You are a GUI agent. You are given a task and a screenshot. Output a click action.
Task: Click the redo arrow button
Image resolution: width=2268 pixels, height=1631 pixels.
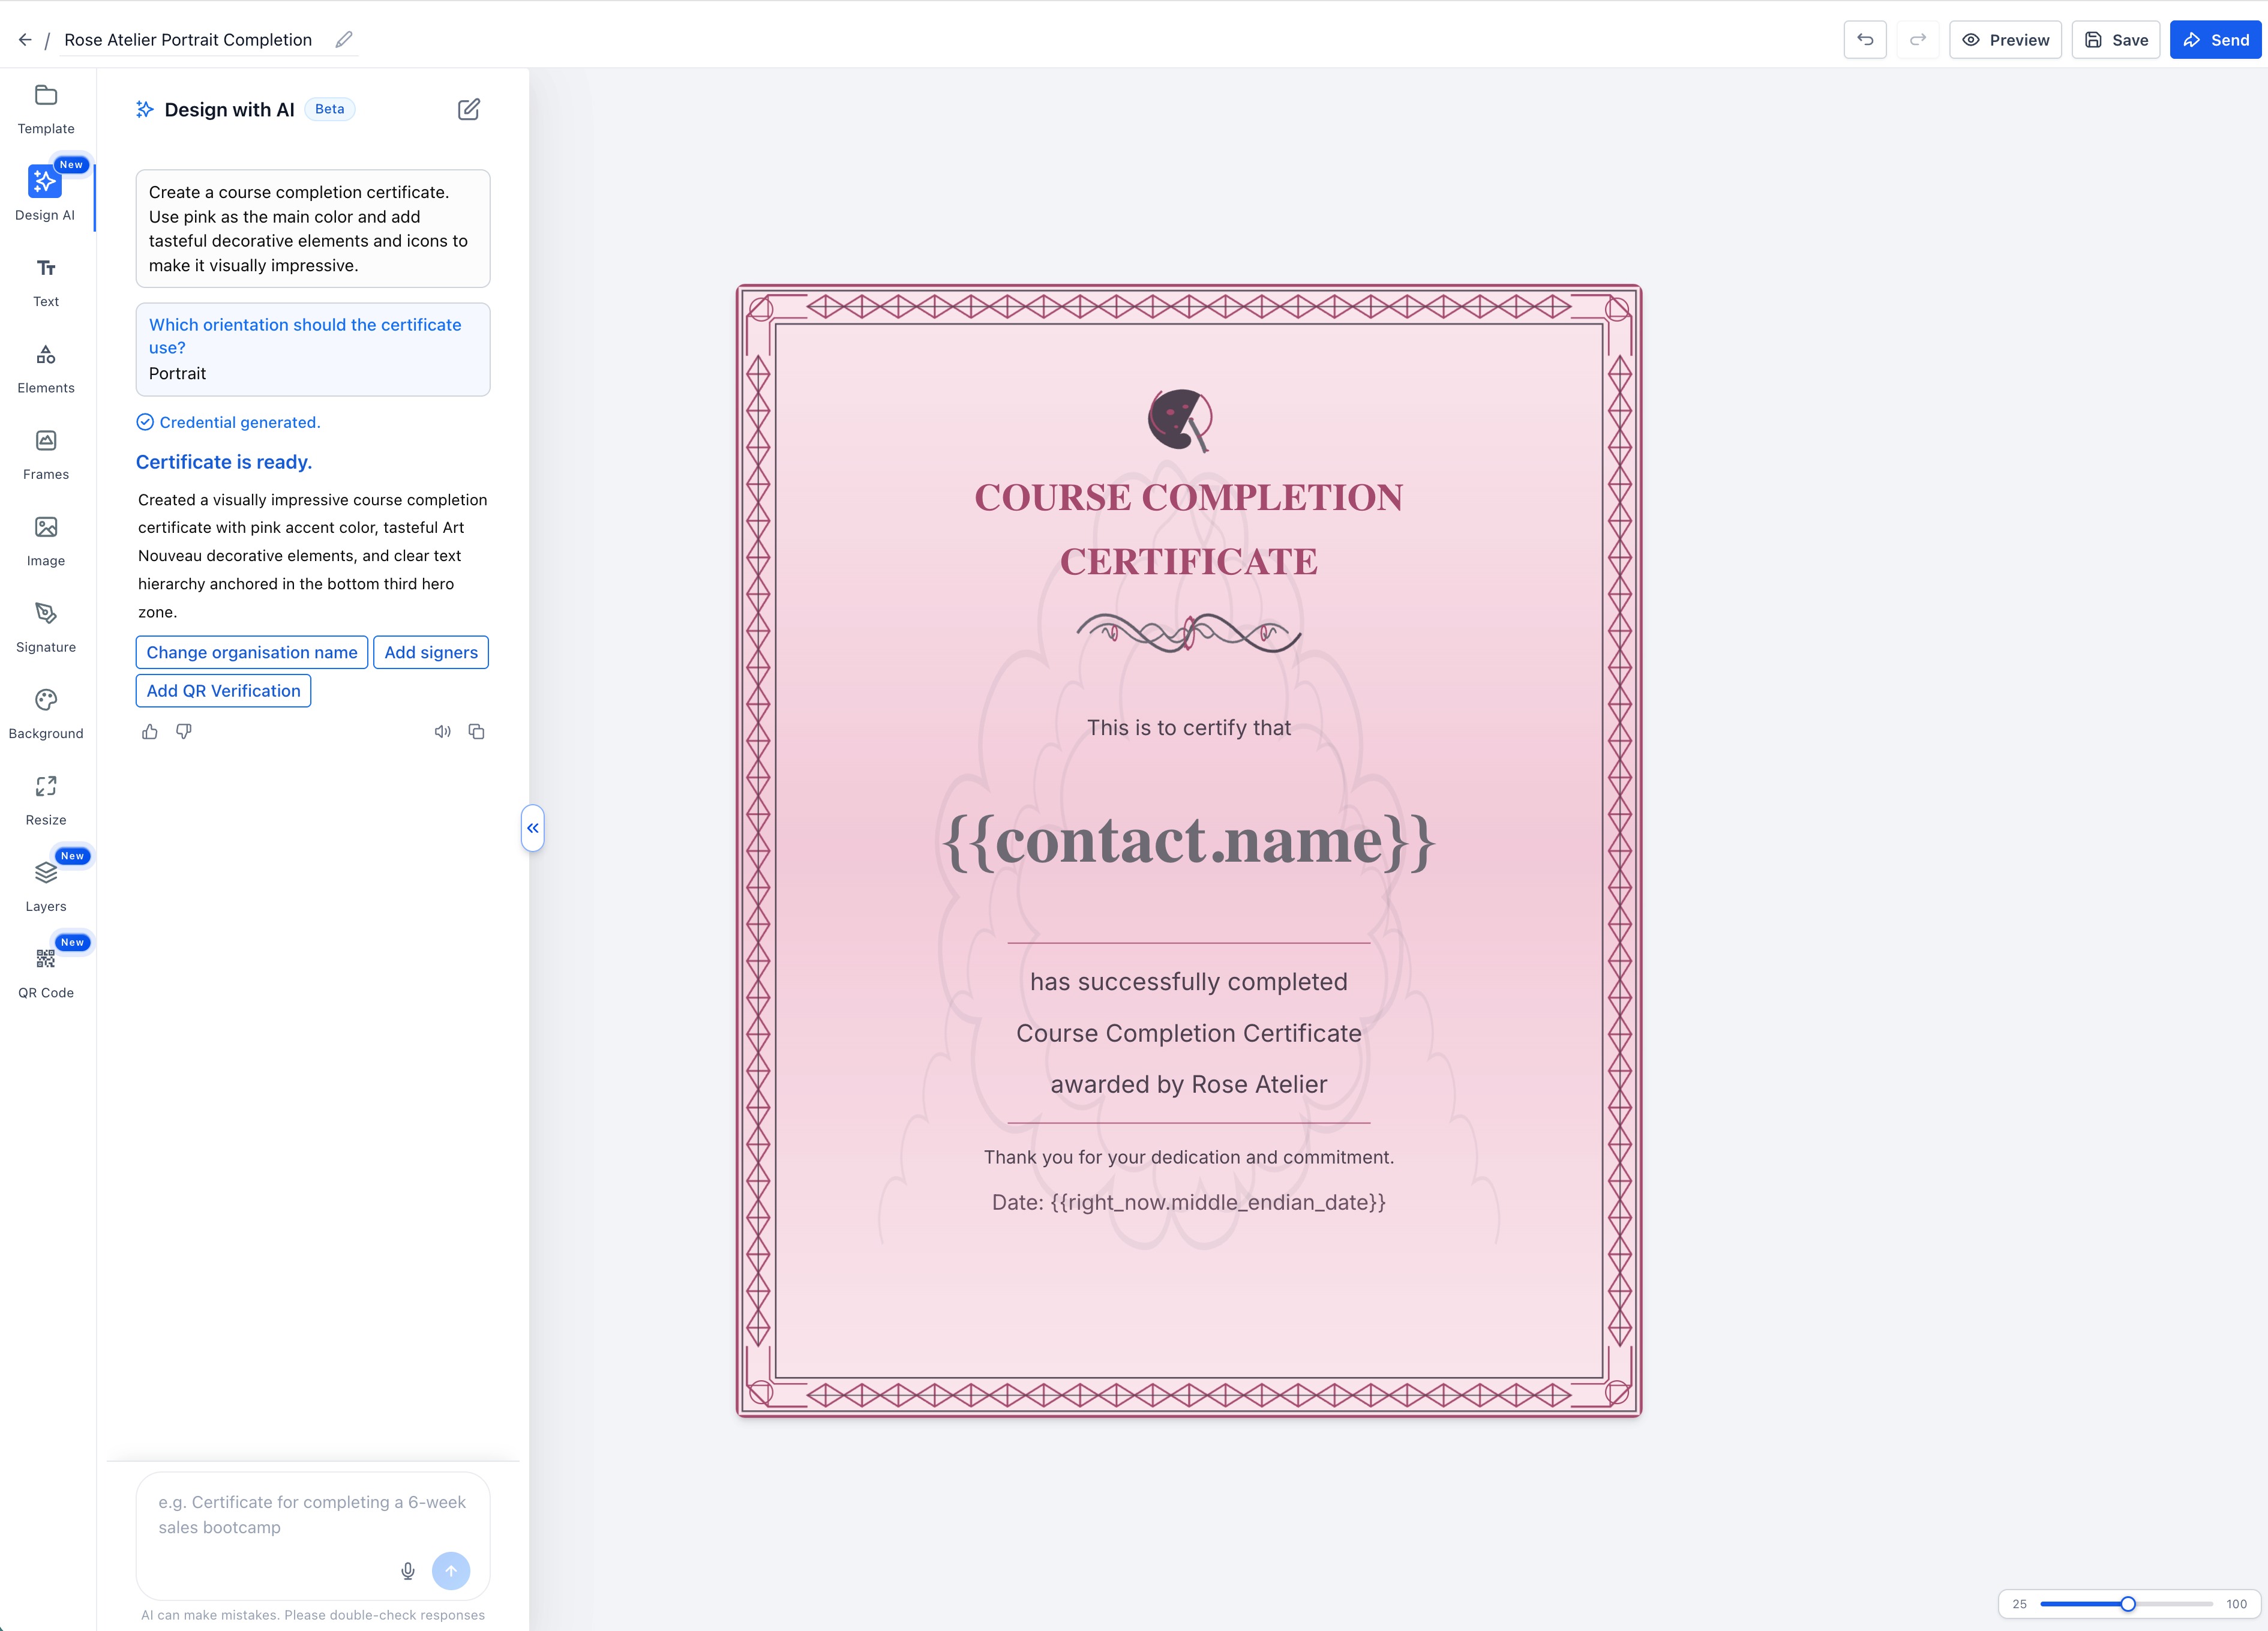1918,40
